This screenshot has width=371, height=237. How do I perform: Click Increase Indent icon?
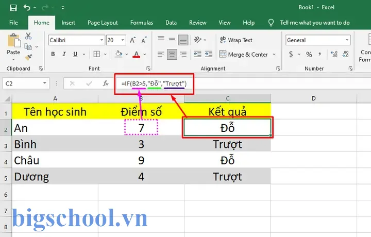(209, 55)
